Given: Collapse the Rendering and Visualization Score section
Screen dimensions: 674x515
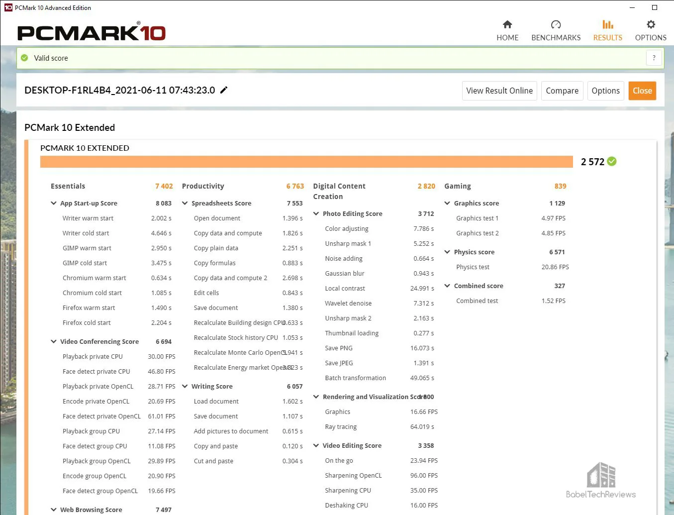Looking at the screenshot, I should click(316, 397).
